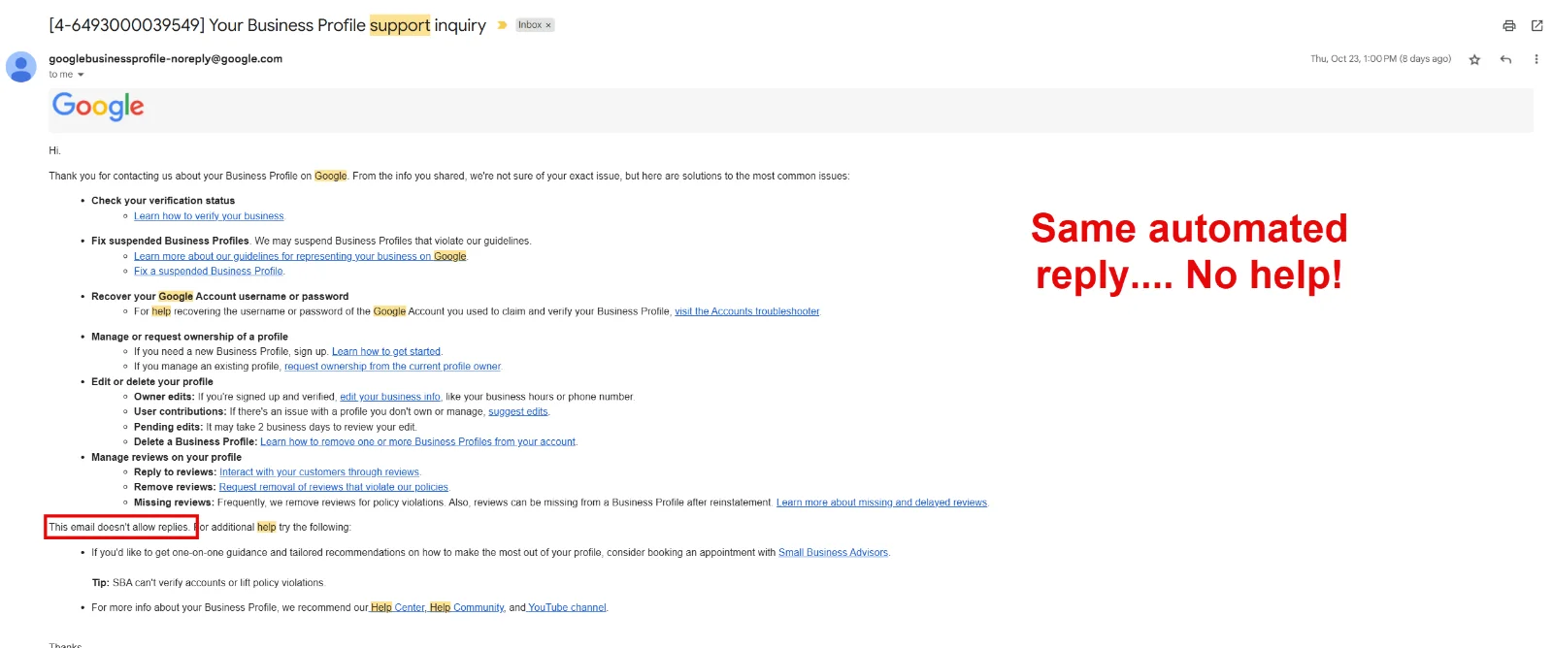Click 'Learn how to get started' link
The image size is (1553, 648).
coord(386,352)
